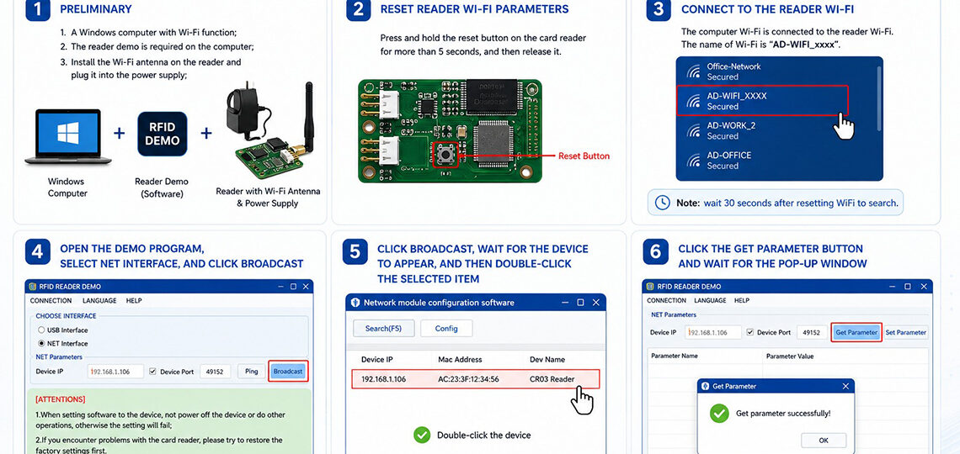Close the step 4 RFID READER DEMO window
The height and width of the screenshot is (454, 960).
click(x=306, y=287)
